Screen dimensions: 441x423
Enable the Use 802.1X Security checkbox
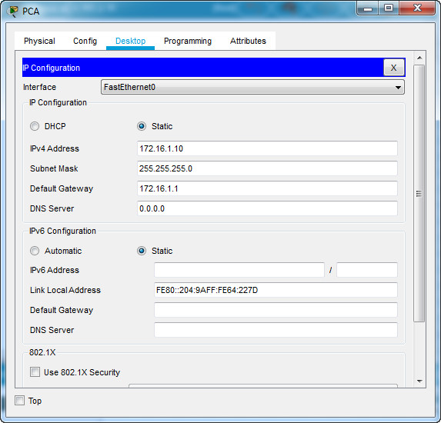coord(35,372)
